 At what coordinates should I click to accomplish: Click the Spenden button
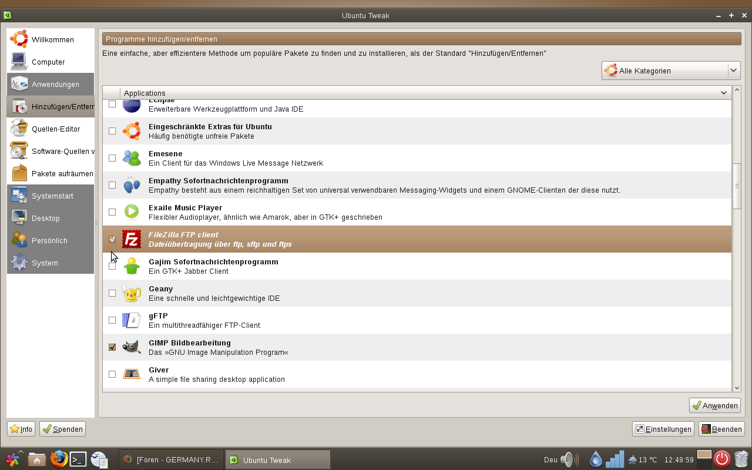click(63, 429)
